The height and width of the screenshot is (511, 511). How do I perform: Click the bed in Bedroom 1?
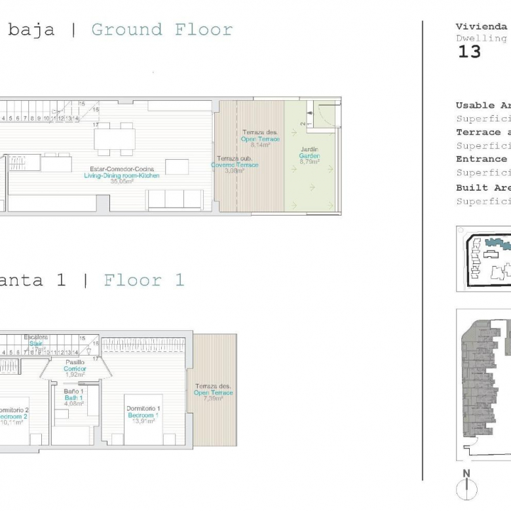pyautogui.click(x=143, y=425)
